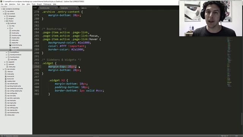The height and width of the screenshot is (137, 243).
Task: Open header.php in the sidebar
Action: [16, 38]
